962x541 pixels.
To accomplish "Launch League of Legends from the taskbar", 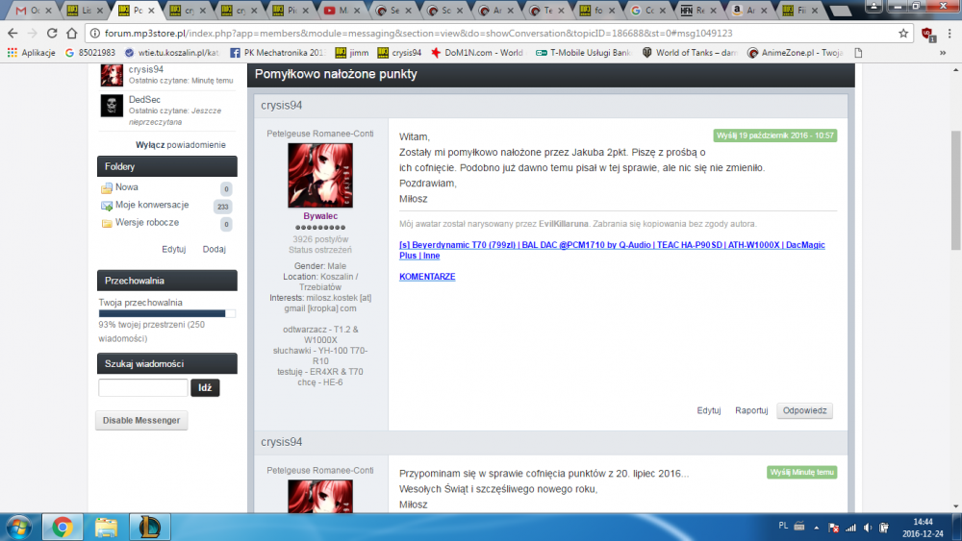I will 150,527.
